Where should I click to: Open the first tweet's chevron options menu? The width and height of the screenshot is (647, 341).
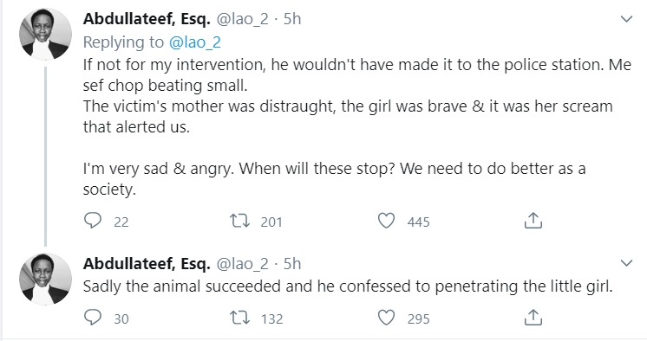click(x=626, y=19)
